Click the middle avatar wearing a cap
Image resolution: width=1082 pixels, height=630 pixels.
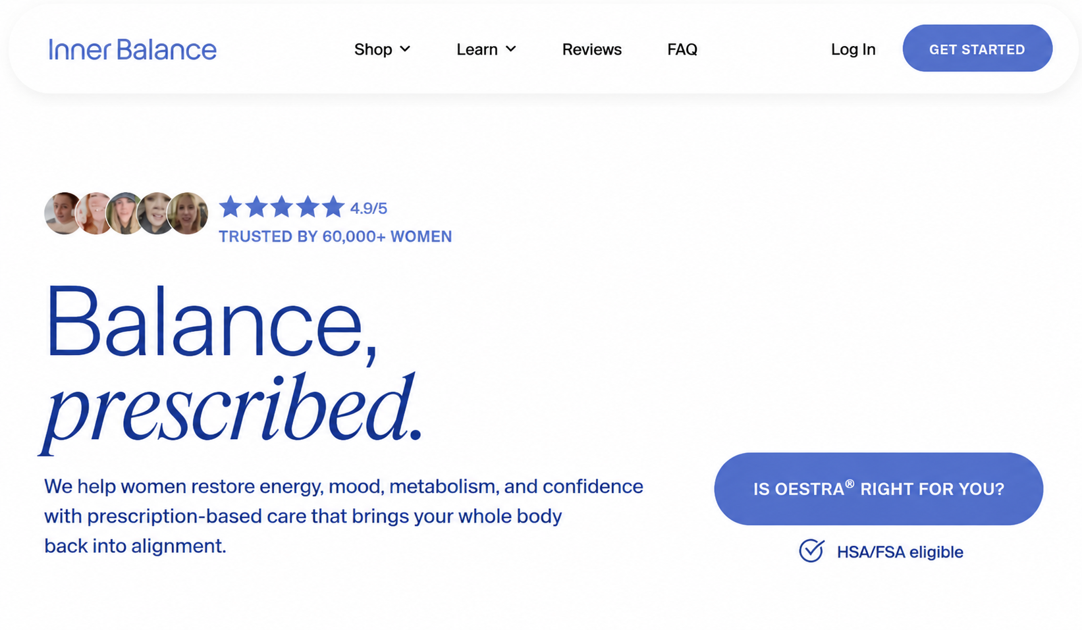click(x=124, y=213)
